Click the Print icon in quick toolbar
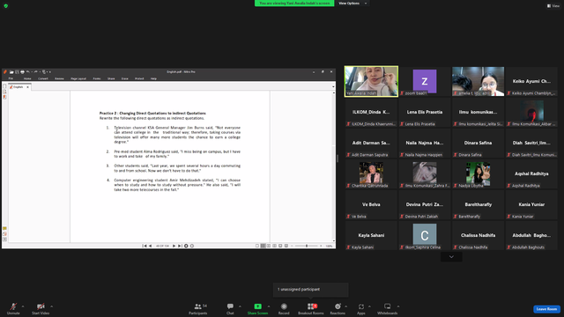Viewport: 564px width, 317px height. pos(22,72)
